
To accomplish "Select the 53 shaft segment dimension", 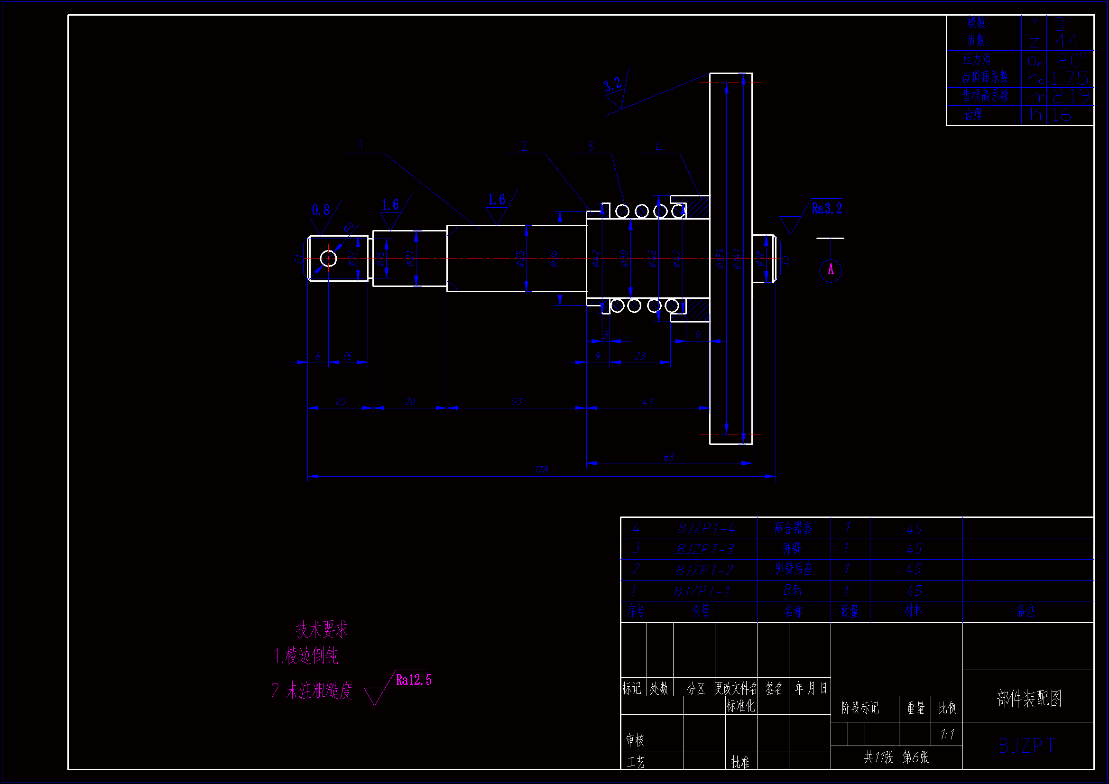I will pos(517,401).
